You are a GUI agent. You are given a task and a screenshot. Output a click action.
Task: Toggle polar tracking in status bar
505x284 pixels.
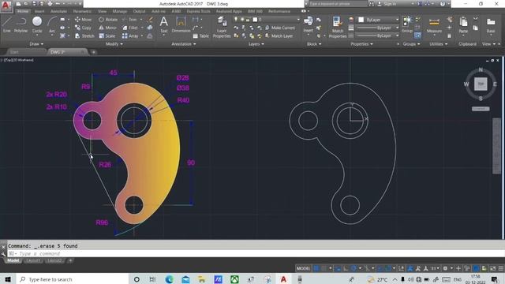[353, 268]
